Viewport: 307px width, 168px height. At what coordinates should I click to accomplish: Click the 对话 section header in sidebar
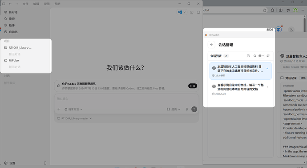(7, 76)
